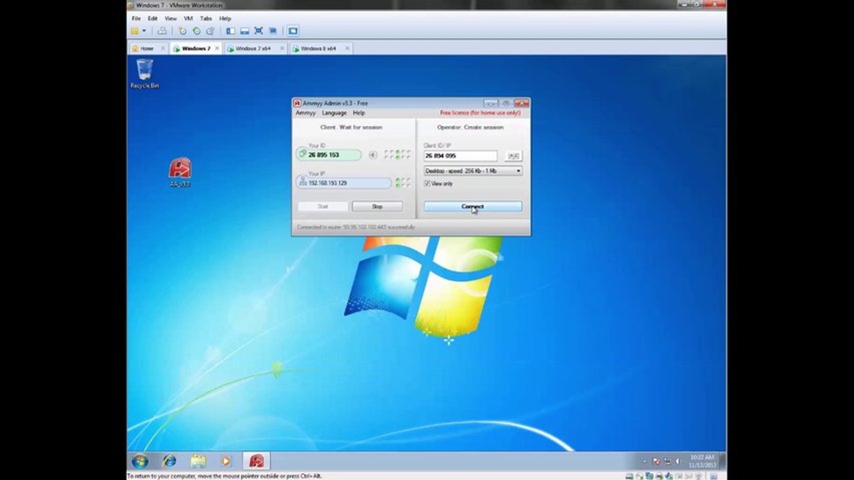Toggle the thumbnail bar icon
Image resolution: width=854 pixels, height=480 pixels.
click(244, 31)
